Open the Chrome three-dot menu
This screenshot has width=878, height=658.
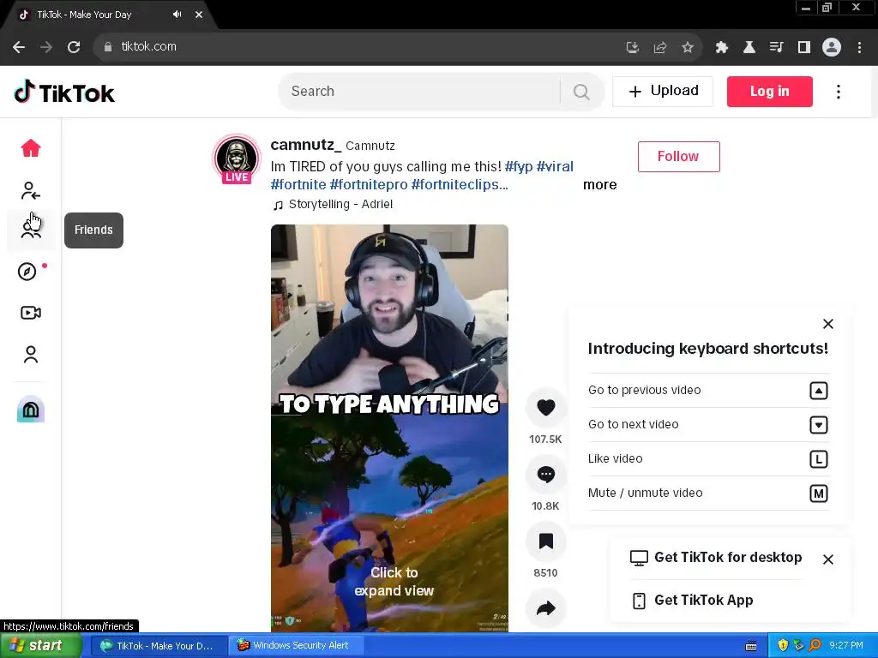pos(859,48)
